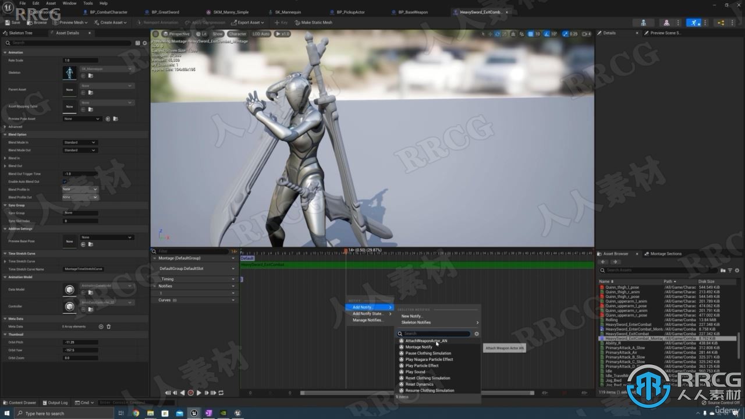This screenshot has width=745, height=419.
Task: Toggle rotation snapping in viewport
Action: point(547,34)
